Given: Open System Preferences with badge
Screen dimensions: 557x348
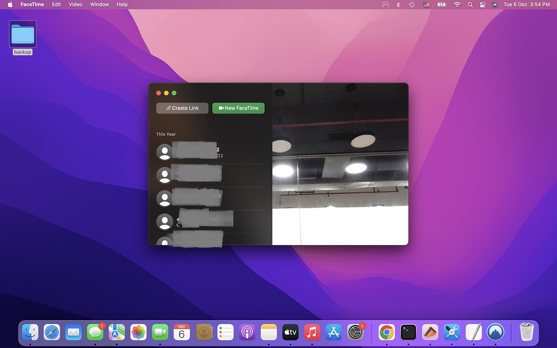Looking at the screenshot, I should click(x=355, y=332).
